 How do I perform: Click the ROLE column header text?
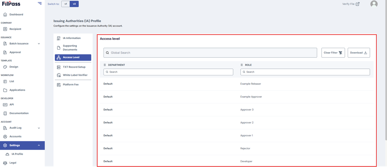click(248, 65)
